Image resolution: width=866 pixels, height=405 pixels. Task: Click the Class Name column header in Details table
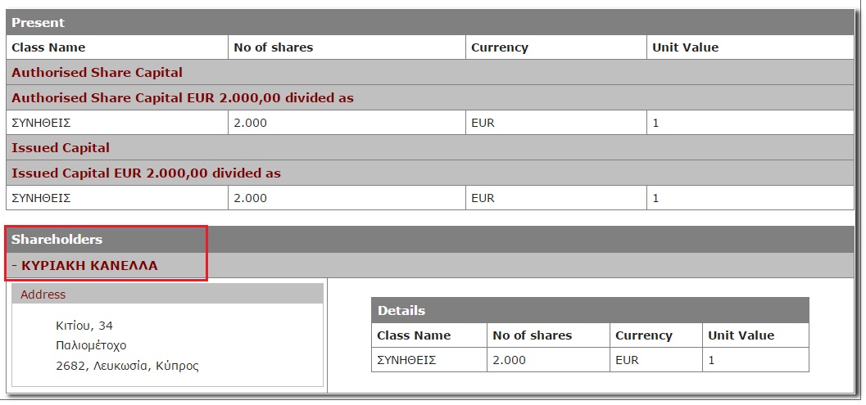[x=414, y=335]
